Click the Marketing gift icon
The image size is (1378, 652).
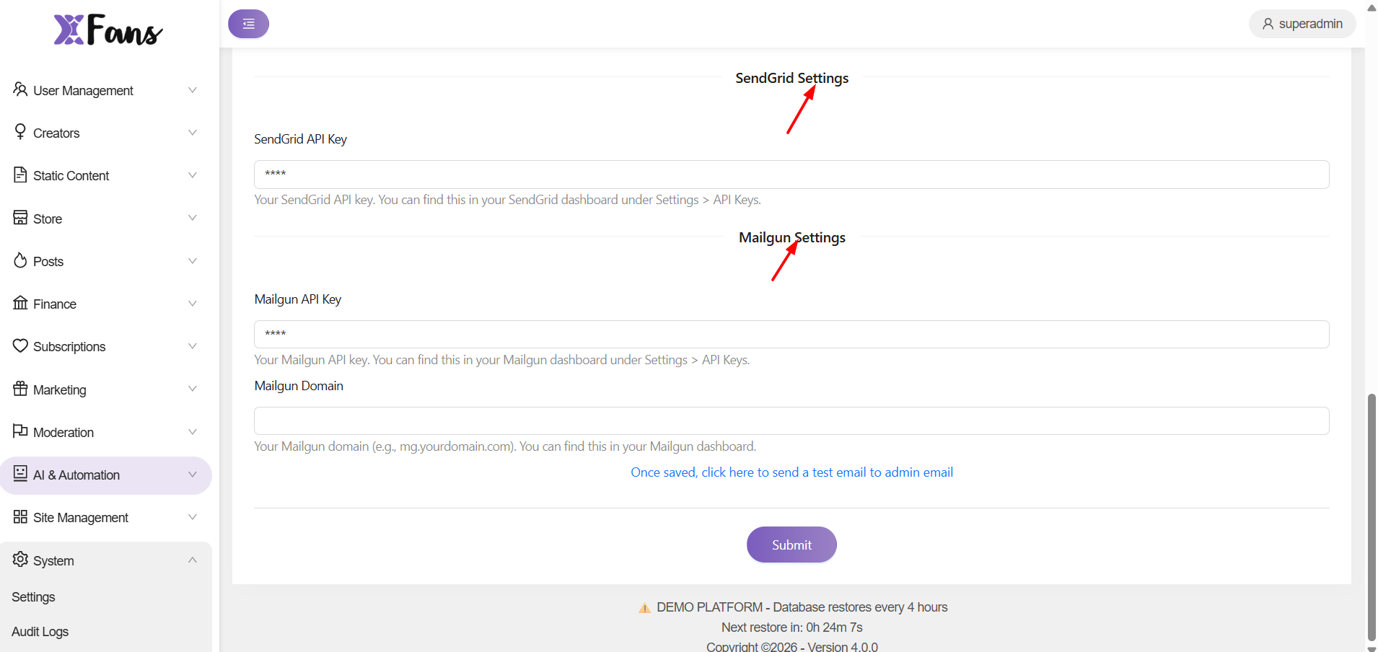tap(20, 389)
